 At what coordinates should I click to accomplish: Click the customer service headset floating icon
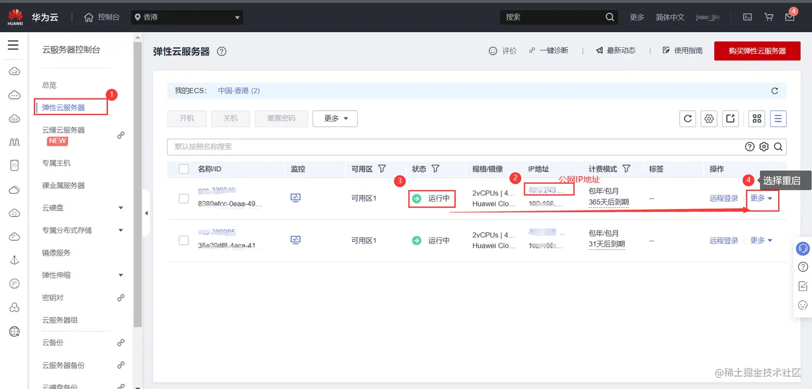click(803, 249)
